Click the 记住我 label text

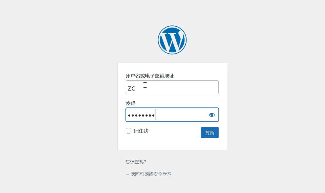click(141, 131)
